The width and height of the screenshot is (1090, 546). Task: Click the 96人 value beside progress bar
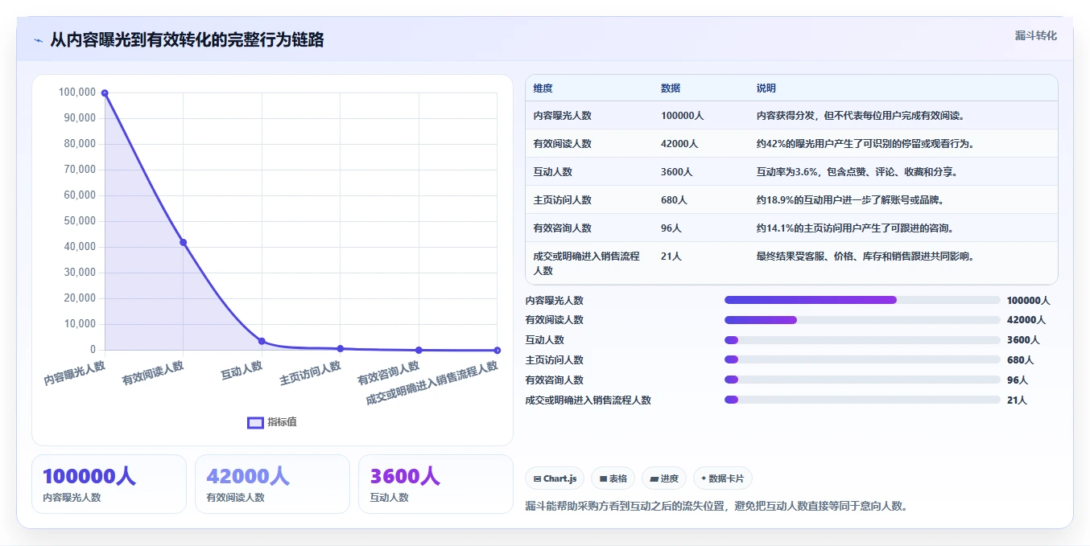(1018, 380)
